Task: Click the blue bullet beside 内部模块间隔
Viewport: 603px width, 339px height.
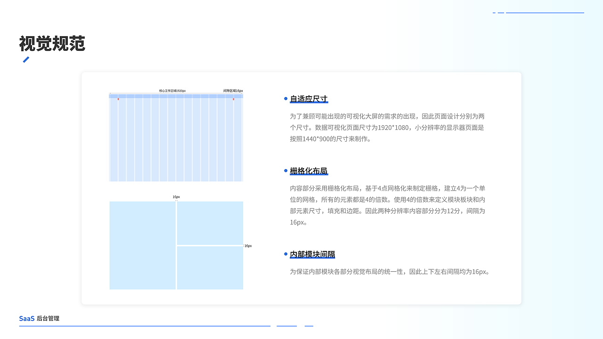Action: pos(286,254)
